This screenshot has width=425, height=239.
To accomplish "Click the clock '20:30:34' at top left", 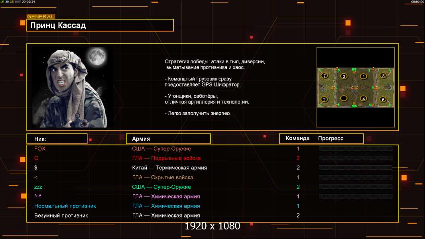I will point(28,2).
